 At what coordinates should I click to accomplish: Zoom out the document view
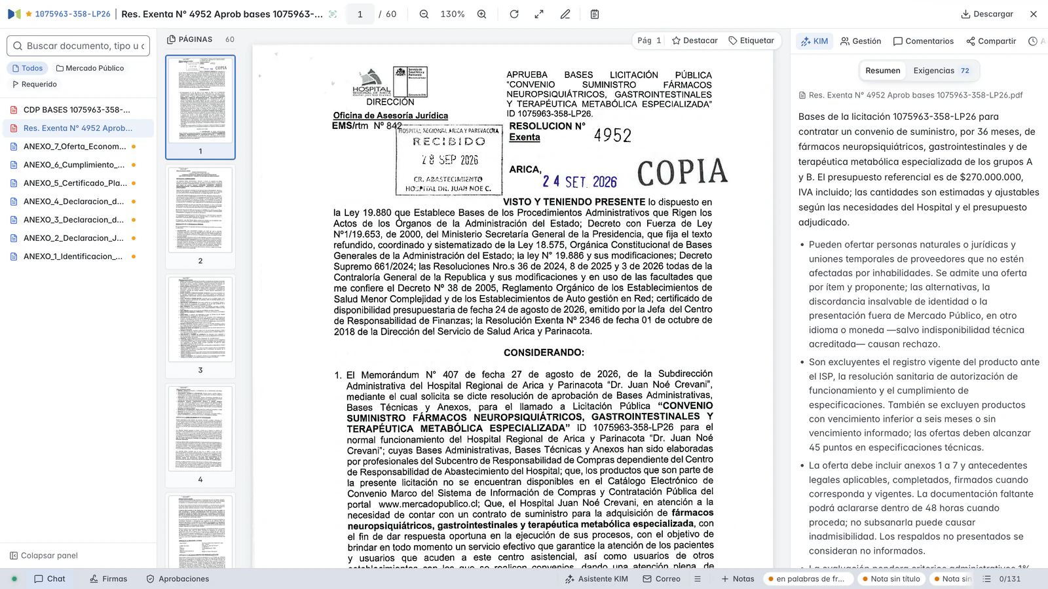coord(424,14)
